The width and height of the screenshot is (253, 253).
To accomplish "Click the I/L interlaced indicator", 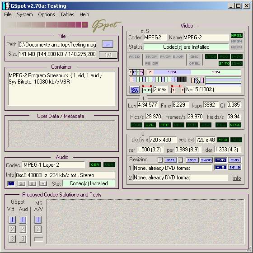I will point(150,125).
